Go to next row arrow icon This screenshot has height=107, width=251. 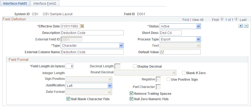(236, 19)
